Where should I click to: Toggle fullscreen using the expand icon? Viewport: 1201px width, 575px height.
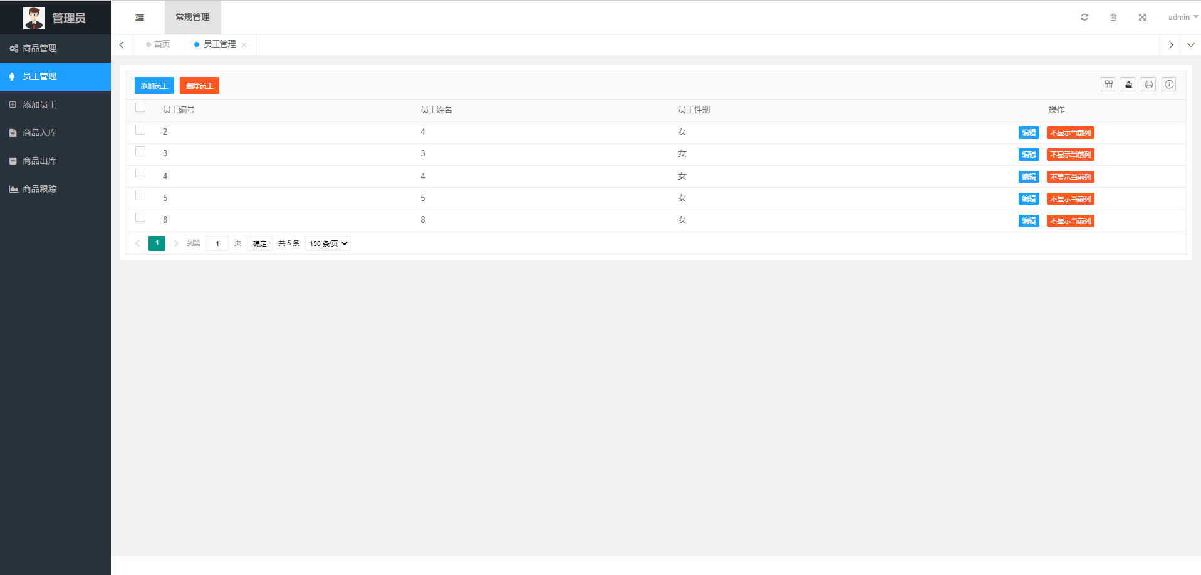[1142, 18]
